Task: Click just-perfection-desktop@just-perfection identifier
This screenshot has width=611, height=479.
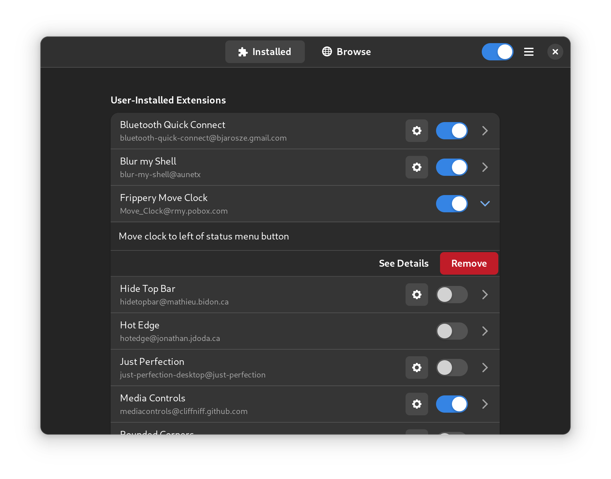Action: pos(193,375)
